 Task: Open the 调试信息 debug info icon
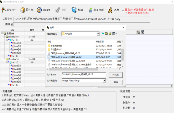click(x=39, y=10)
